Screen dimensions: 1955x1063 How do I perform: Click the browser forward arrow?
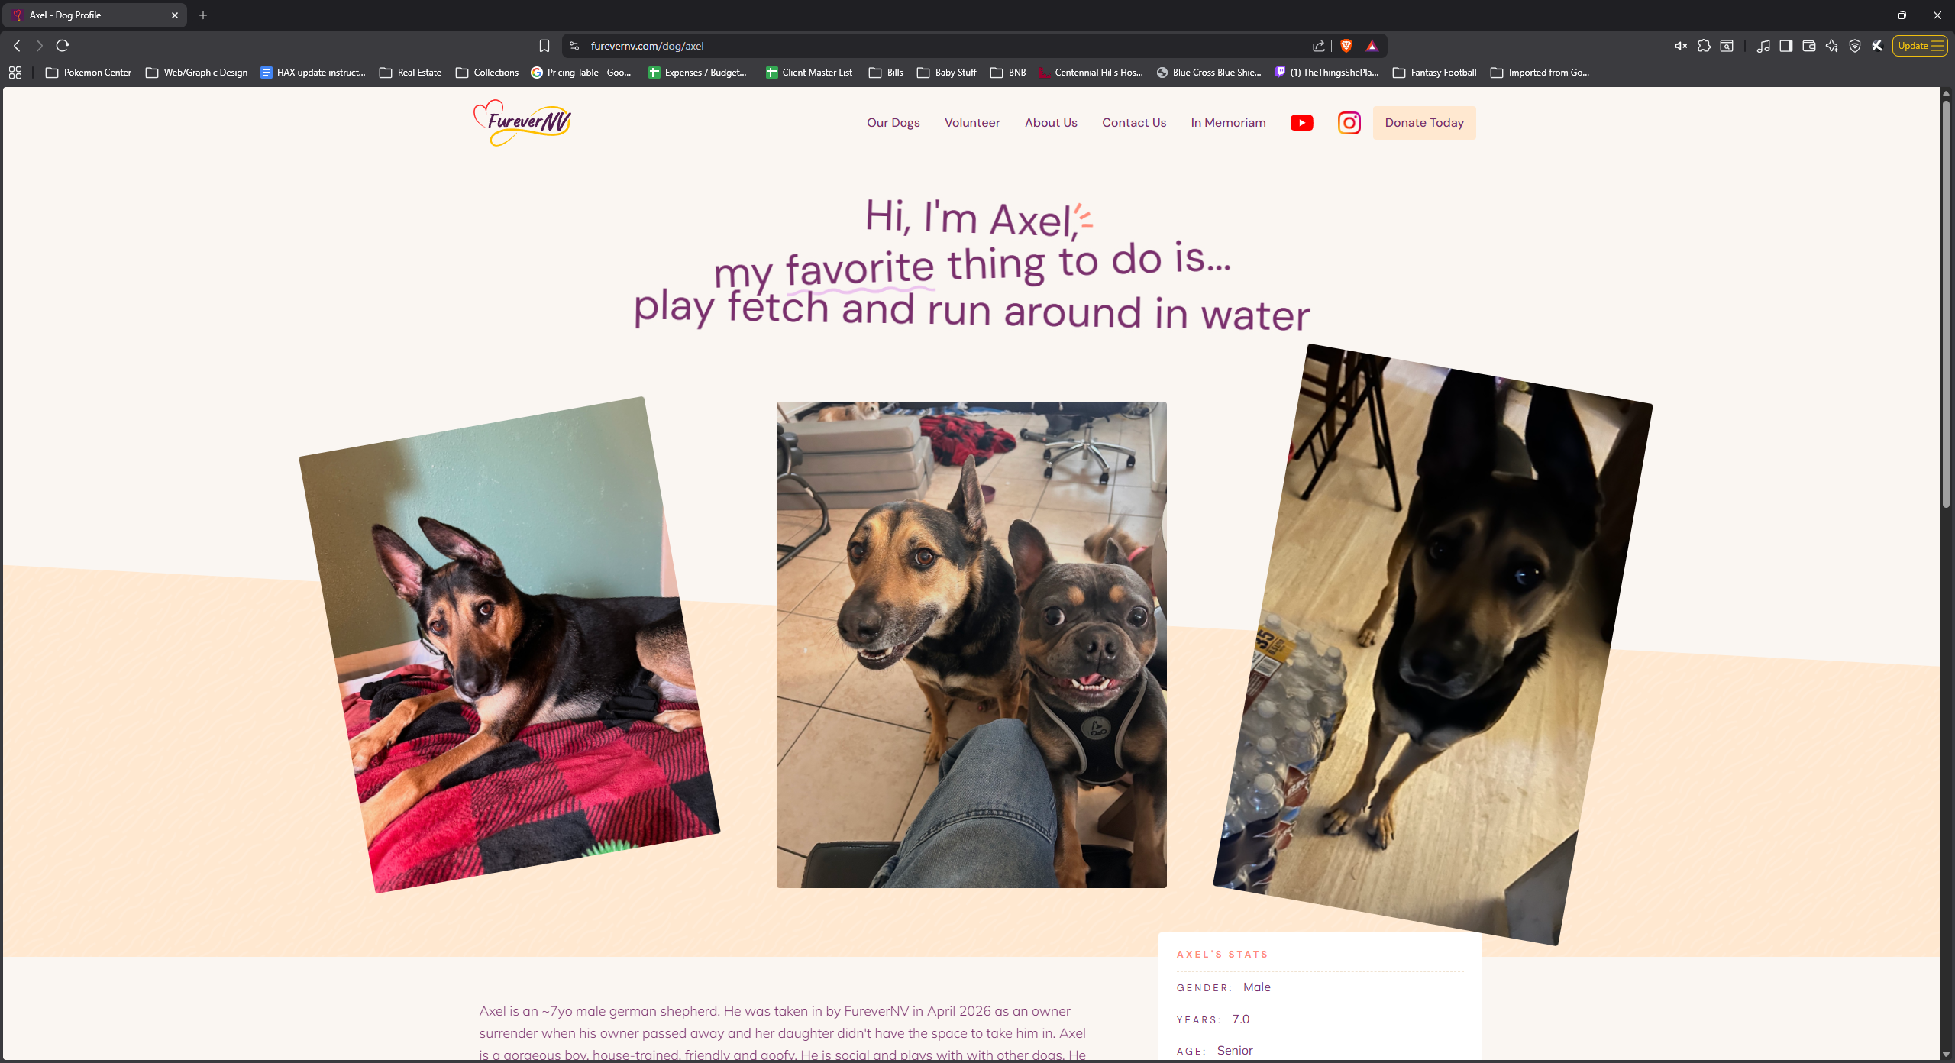40,46
